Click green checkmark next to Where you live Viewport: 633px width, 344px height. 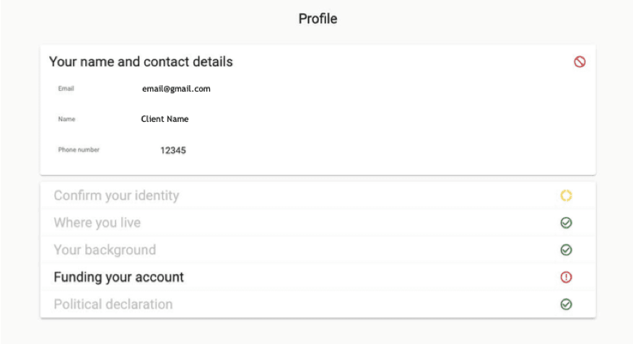tap(566, 223)
